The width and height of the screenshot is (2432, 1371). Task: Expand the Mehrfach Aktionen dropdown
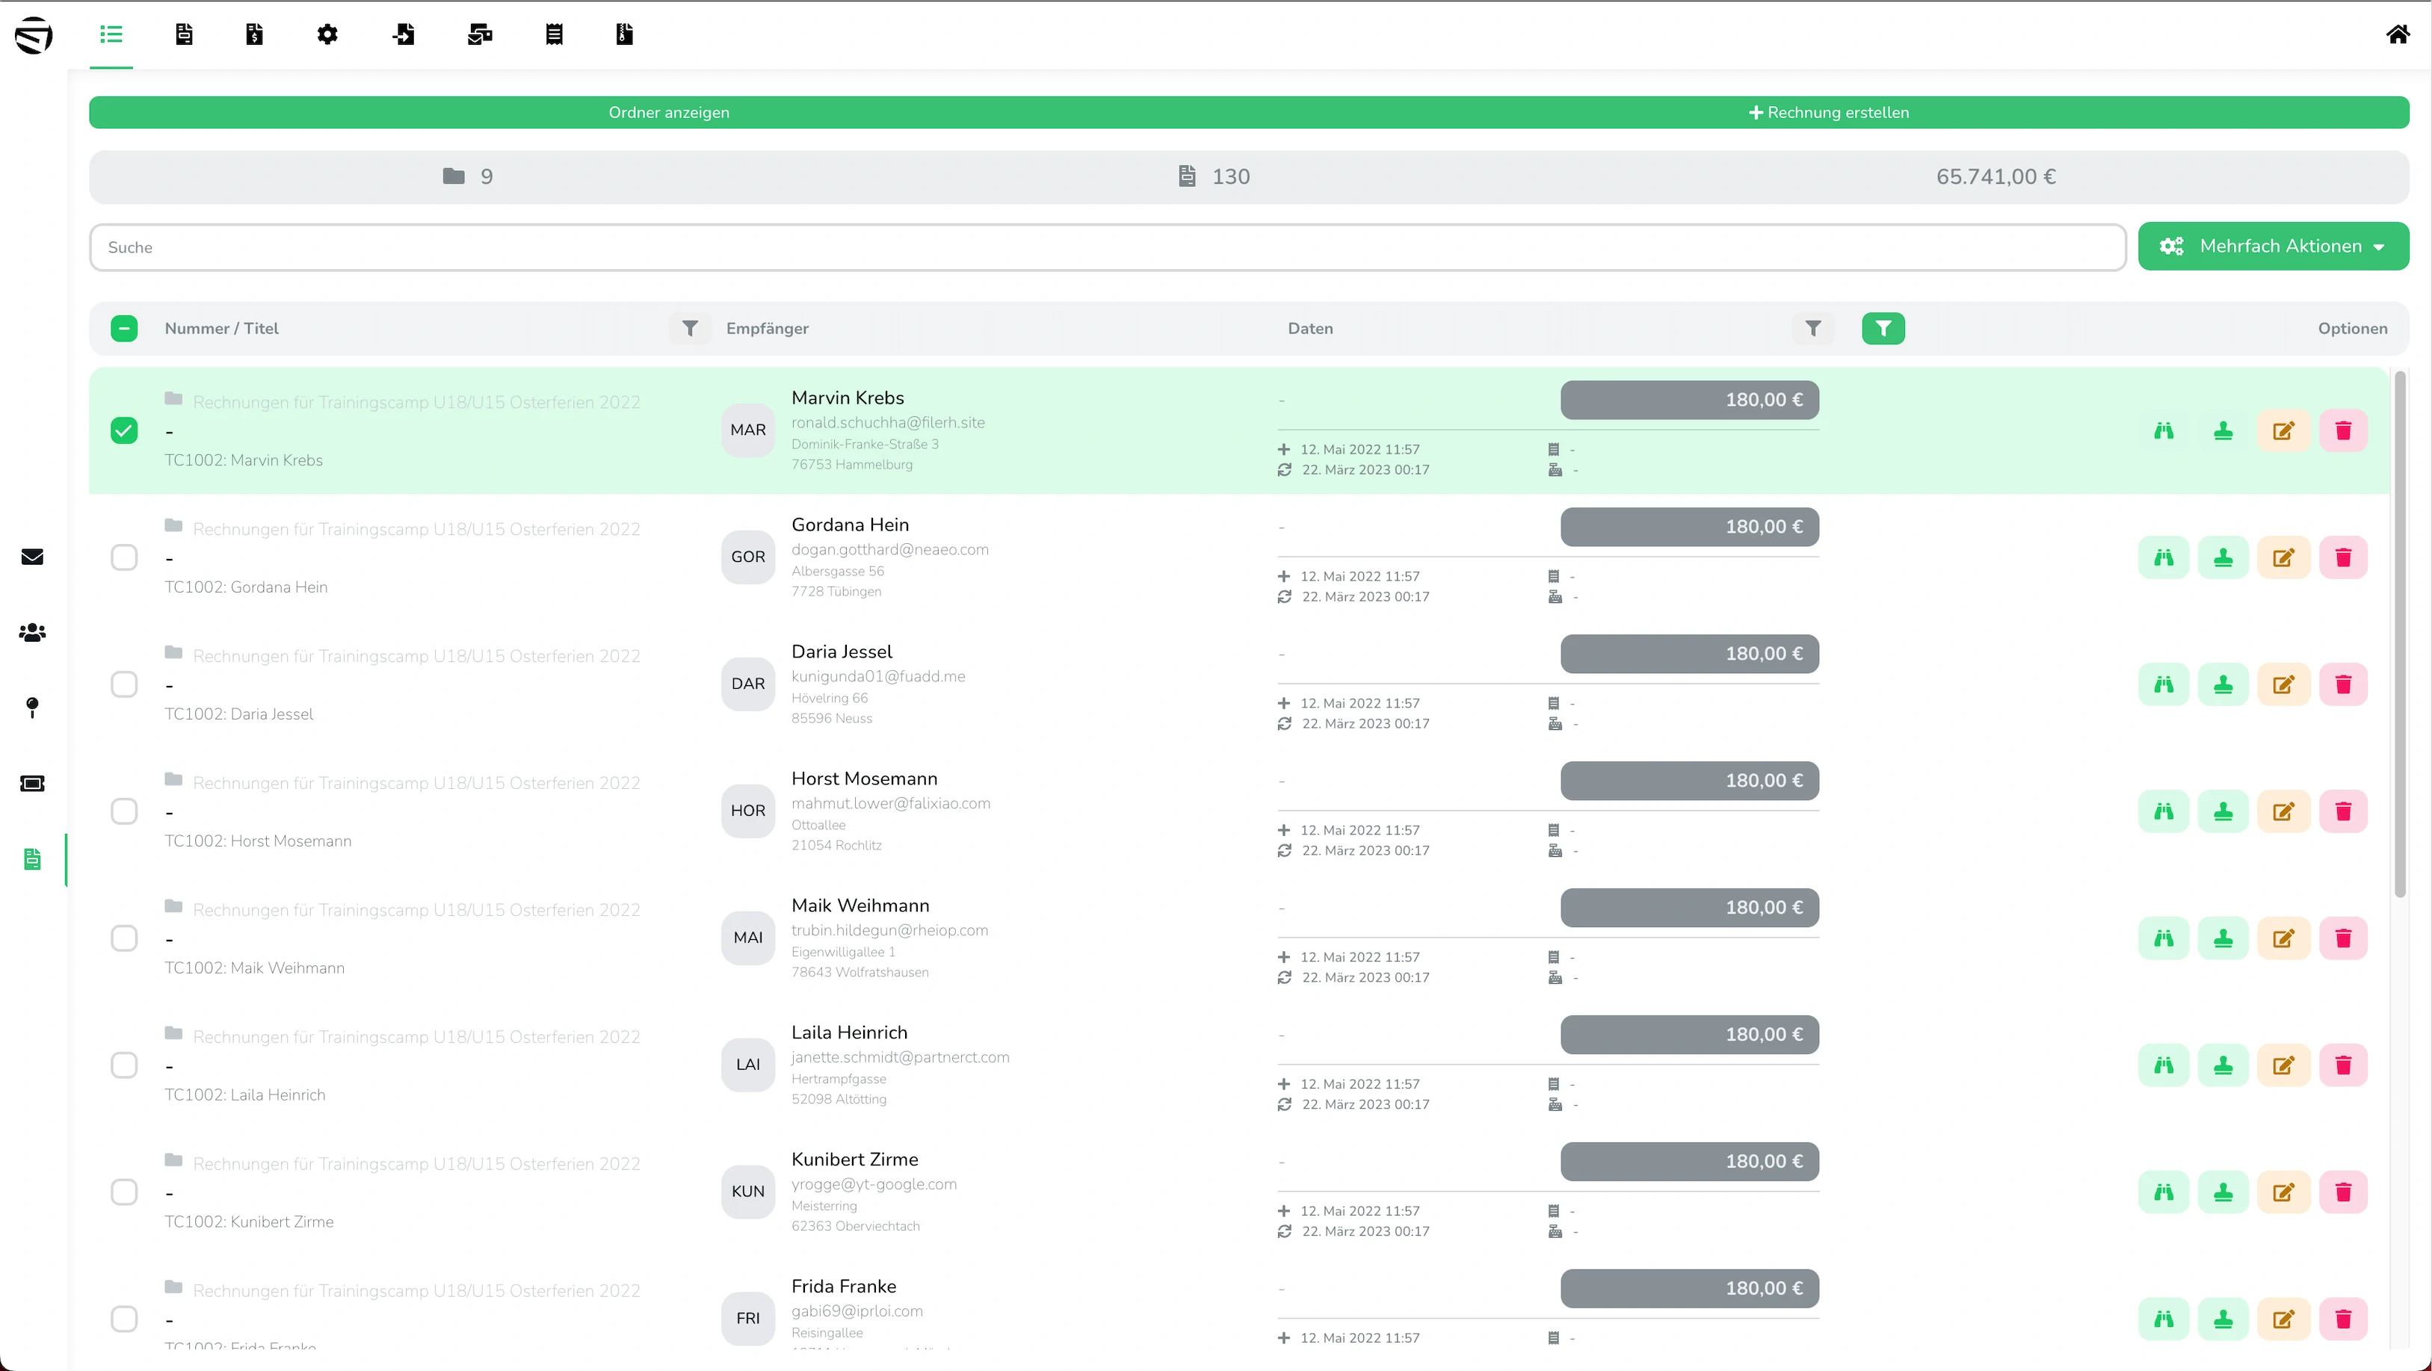point(2273,247)
